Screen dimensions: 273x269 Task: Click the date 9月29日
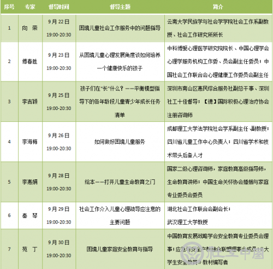click(59, 209)
